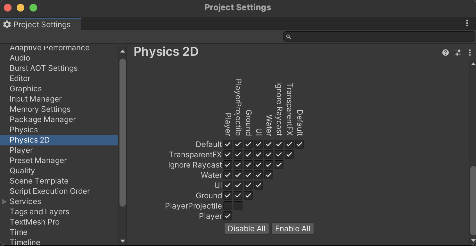The height and width of the screenshot is (246, 476).
Task: Click the main panel scroll up arrow
Action: click(x=473, y=64)
